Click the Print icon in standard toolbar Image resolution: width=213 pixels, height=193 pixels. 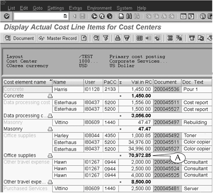[x=121, y=16]
